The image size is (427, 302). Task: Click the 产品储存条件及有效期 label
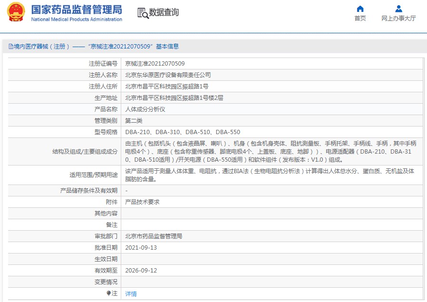89,191
